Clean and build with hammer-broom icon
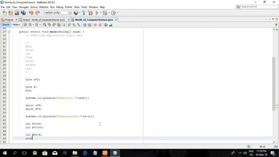The height and width of the screenshot is (157, 279). (x=90, y=13)
